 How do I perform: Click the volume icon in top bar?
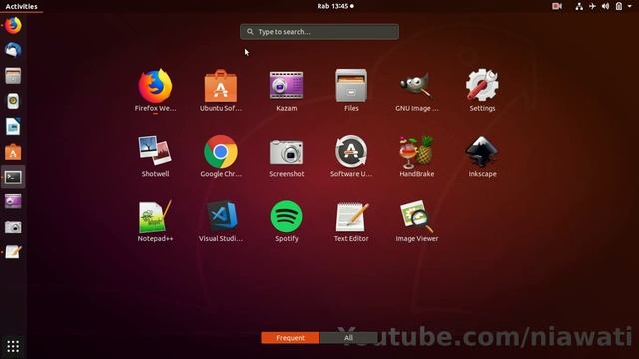606,6
